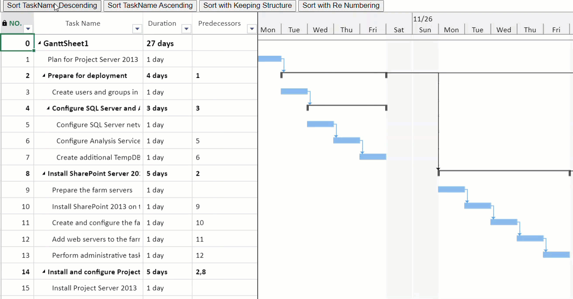The width and height of the screenshot is (573, 299).
Task: Select the predecessor cell of Prepare for deployment
Action: [225, 76]
